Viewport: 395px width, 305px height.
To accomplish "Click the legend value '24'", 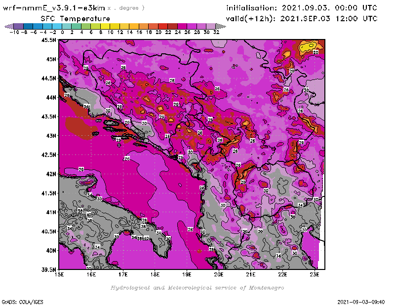I will tap(178, 32).
